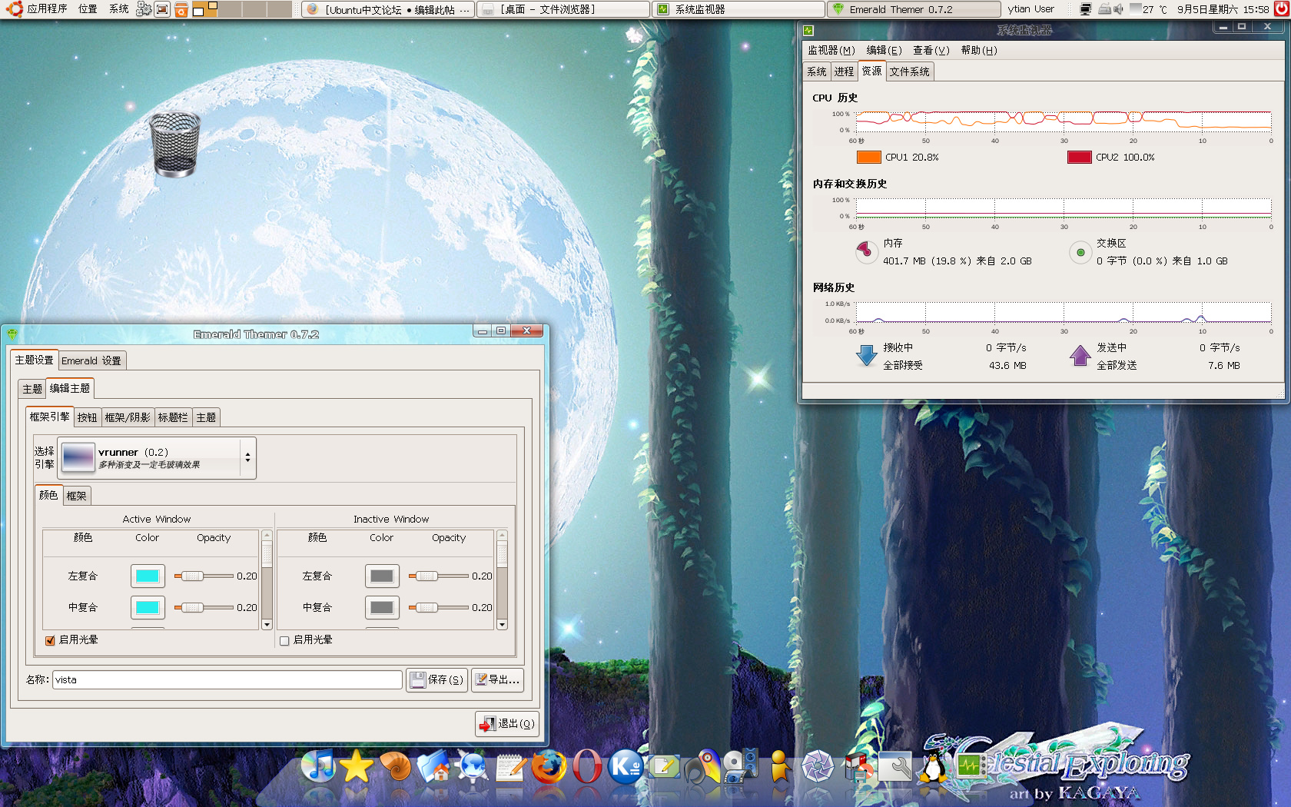Launch Firefox from the dock
The height and width of the screenshot is (807, 1291).
point(549,765)
